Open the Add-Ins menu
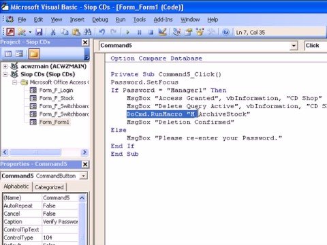Image resolution: width=327 pixels, height=245 pixels. (163, 20)
